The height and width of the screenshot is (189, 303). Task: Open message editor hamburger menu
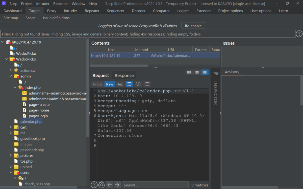(x=147, y=84)
